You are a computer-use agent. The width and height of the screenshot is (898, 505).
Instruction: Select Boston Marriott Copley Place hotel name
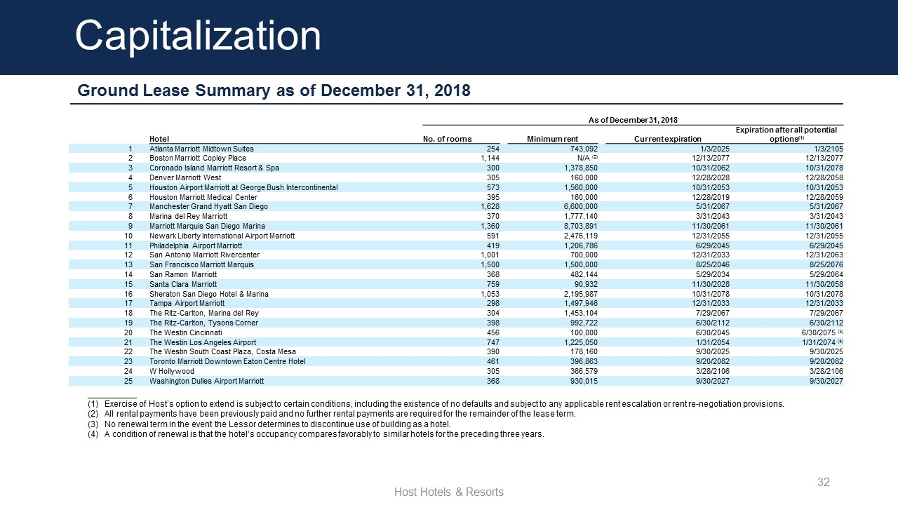click(198, 159)
